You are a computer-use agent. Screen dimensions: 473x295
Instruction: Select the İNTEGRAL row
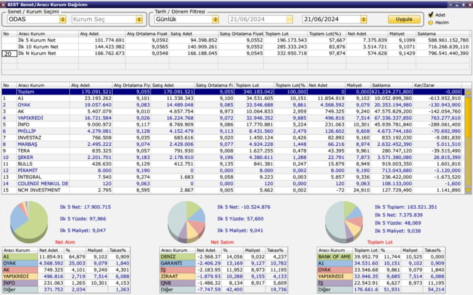(232, 177)
